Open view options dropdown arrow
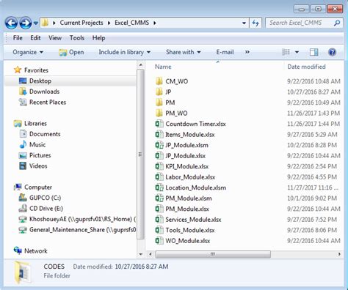 tap(297, 52)
